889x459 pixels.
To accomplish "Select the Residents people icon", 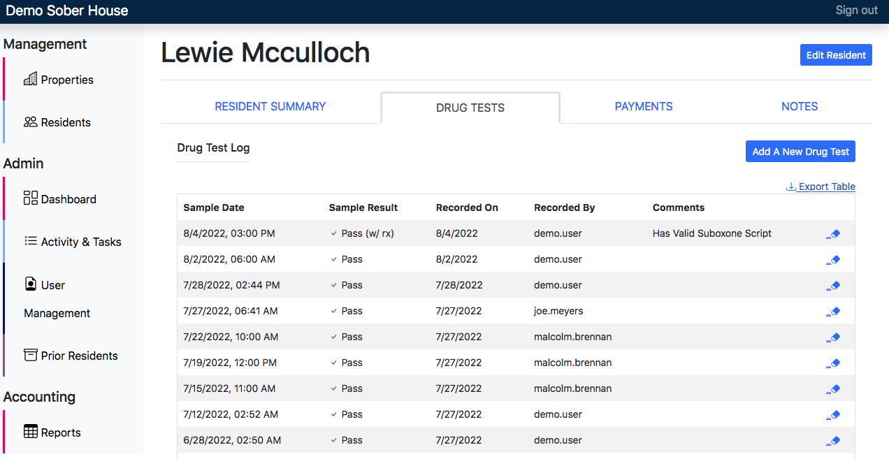I will [x=29, y=122].
